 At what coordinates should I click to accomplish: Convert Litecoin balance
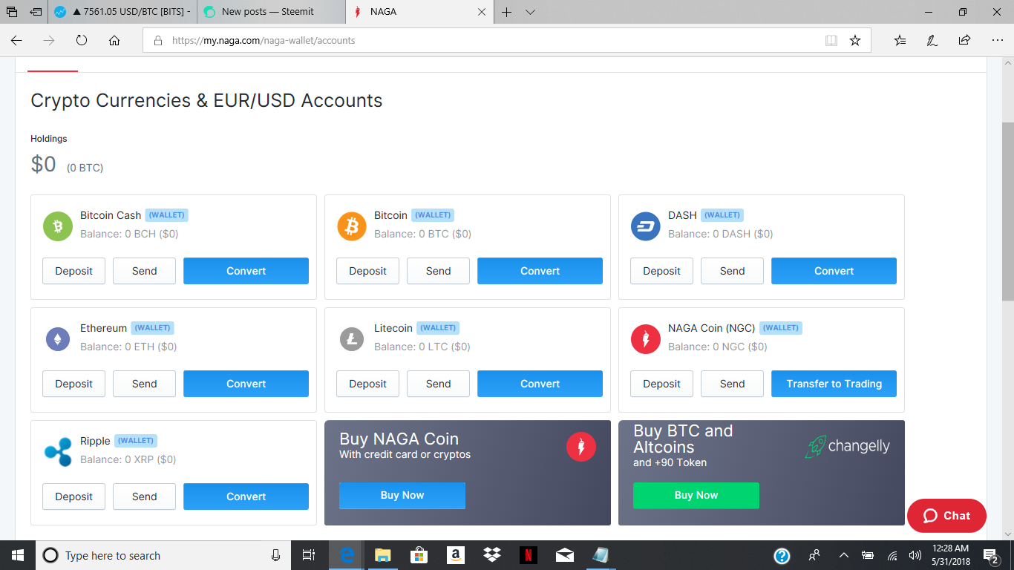point(540,384)
